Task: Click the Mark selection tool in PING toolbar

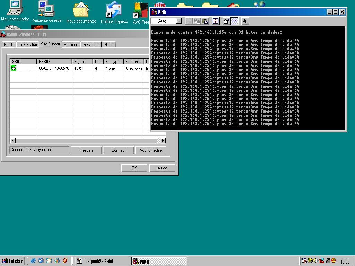Action: 189,21
